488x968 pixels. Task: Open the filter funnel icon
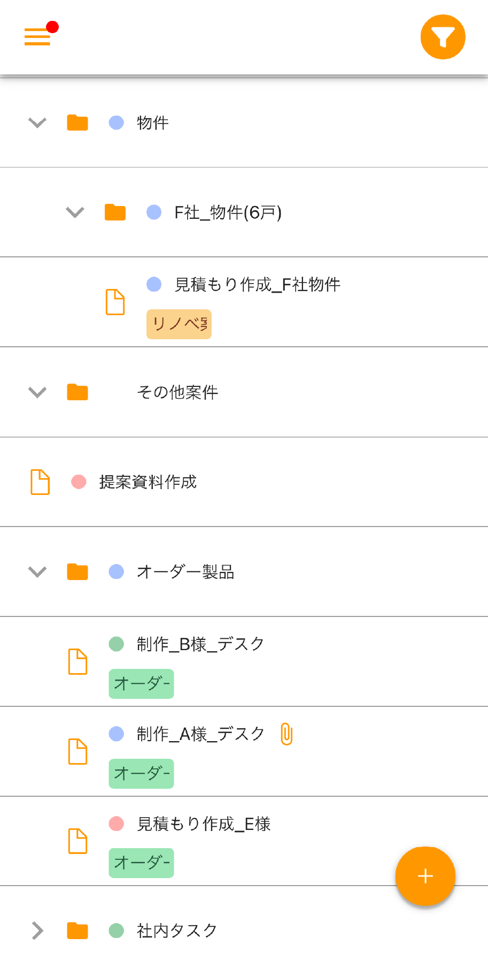[443, 36]
